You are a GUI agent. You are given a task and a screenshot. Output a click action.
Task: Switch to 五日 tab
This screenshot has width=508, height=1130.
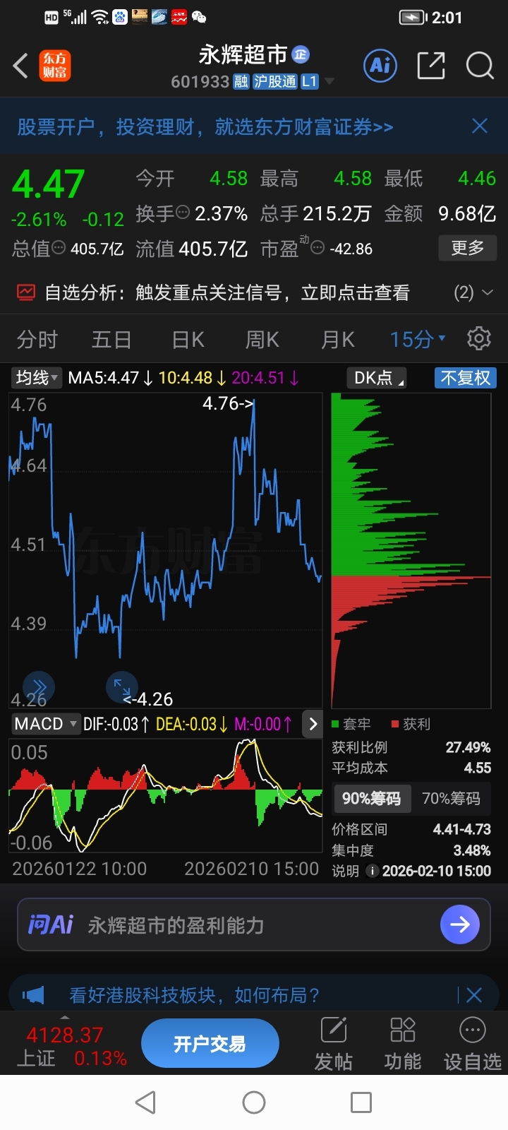pos(111,340)
